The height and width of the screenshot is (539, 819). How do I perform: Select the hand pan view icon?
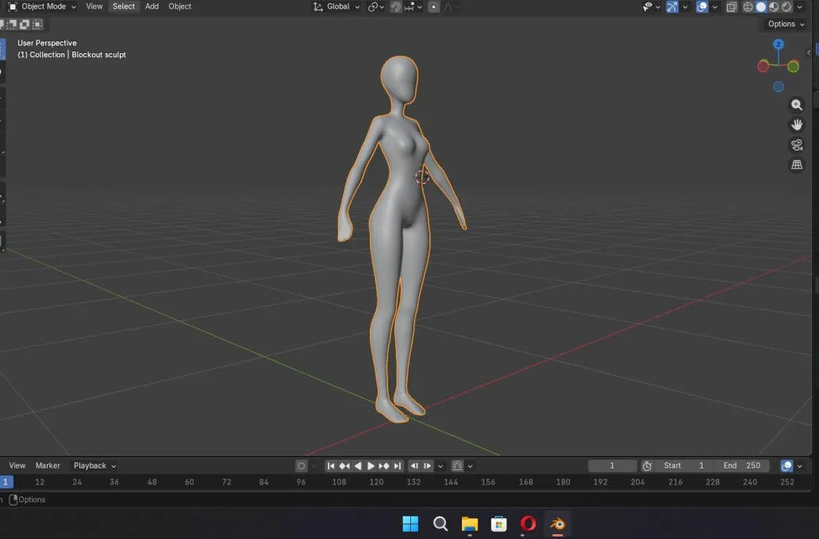tap(797, 124)
